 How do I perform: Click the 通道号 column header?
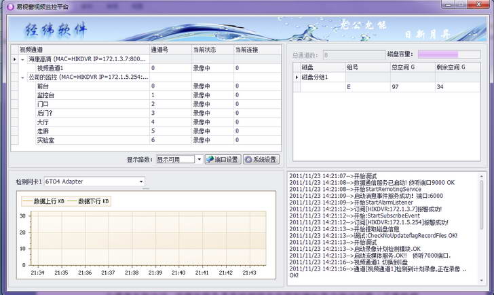[x=171, y=50]
